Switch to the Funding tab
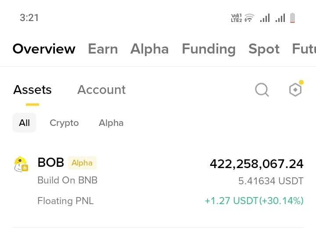Image resolution: width=316 pixels, height=237 pixels. pyautogui.click(x=209, y=49)
